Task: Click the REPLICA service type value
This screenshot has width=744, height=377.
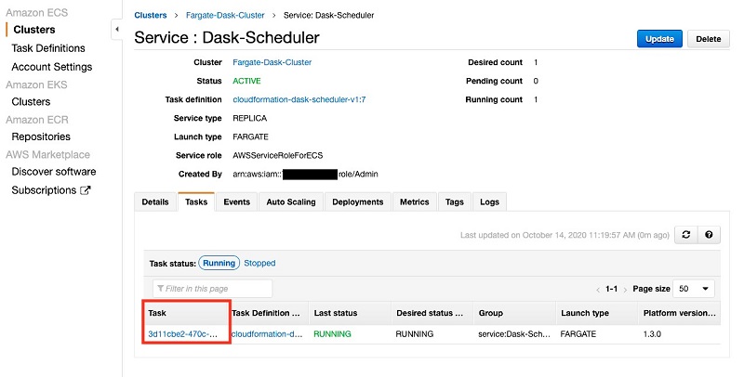Action: coord(249,119)
